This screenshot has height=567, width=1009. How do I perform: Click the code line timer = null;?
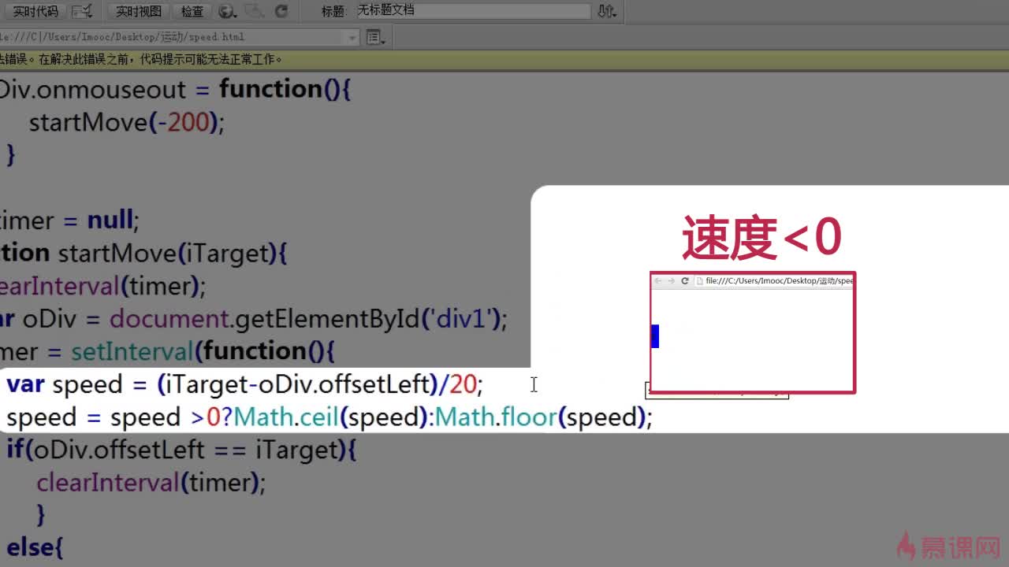click(x=69, y=220)
